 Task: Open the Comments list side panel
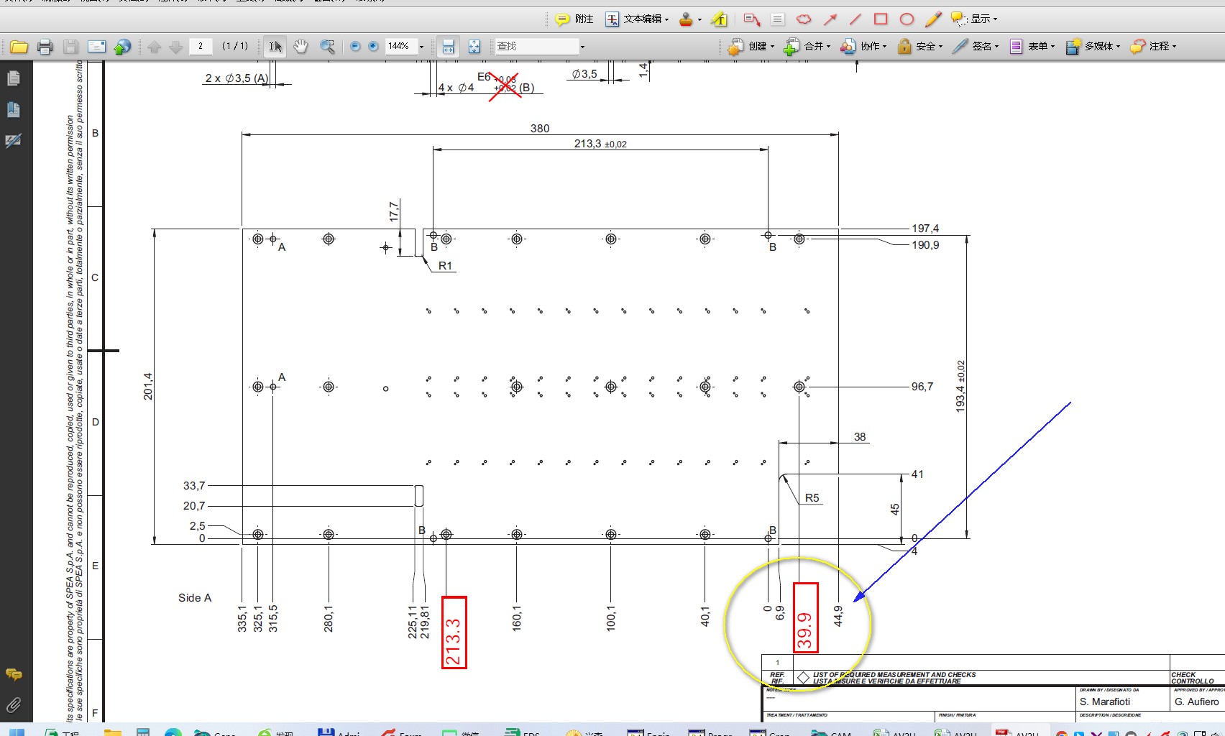[x=13, y=674]
